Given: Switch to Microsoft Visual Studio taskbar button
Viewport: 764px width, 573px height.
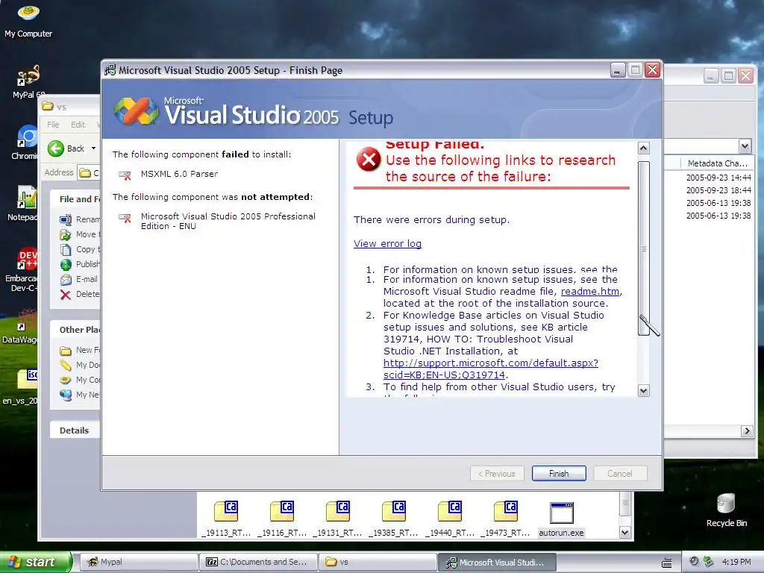Looking at the screenshot, I should tap(497, 562).
